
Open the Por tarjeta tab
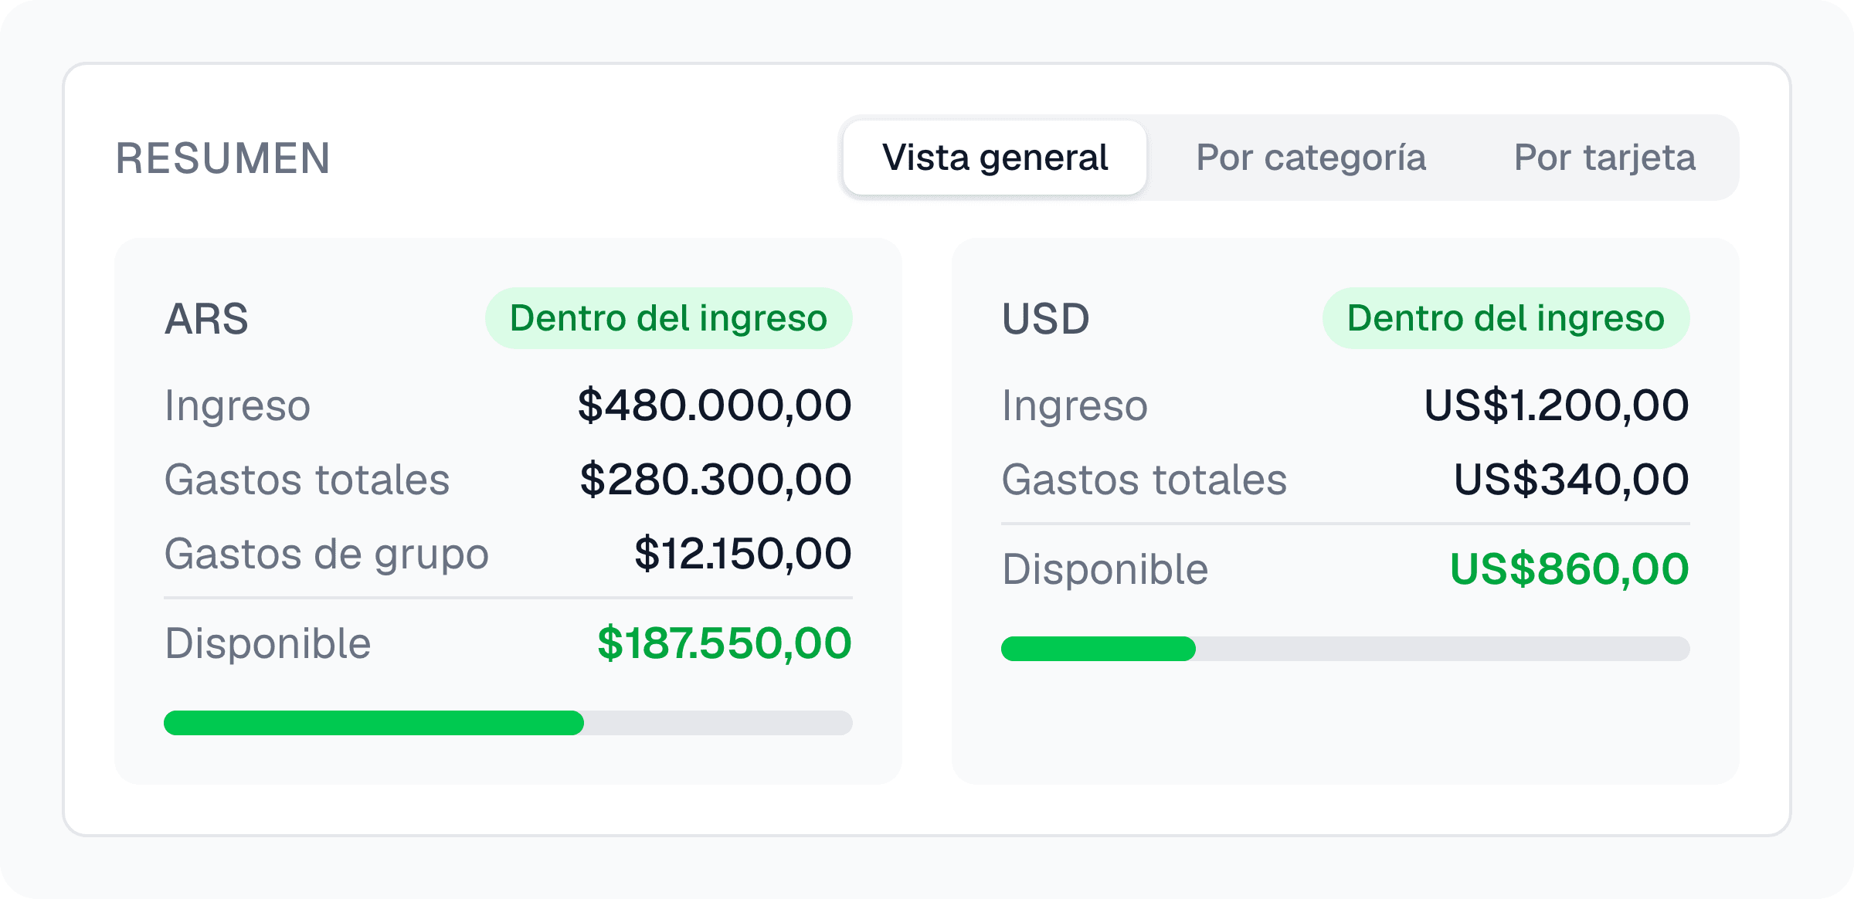(x=1604, y=158)
